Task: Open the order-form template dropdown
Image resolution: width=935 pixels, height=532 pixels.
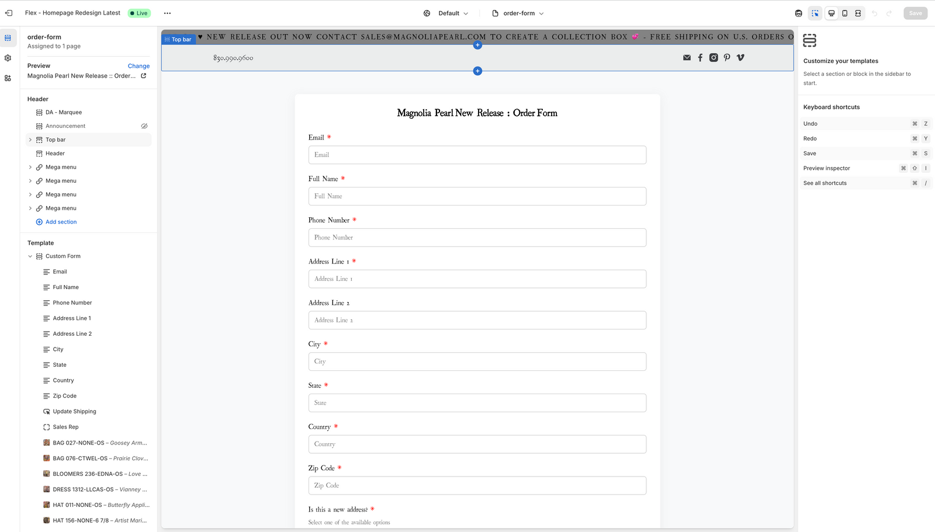Action: (x=518, y=13)
